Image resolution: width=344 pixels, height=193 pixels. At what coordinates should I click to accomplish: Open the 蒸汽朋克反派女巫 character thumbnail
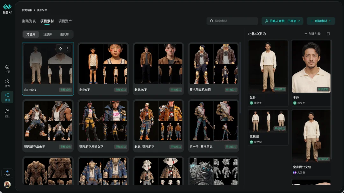coord(103,121)
